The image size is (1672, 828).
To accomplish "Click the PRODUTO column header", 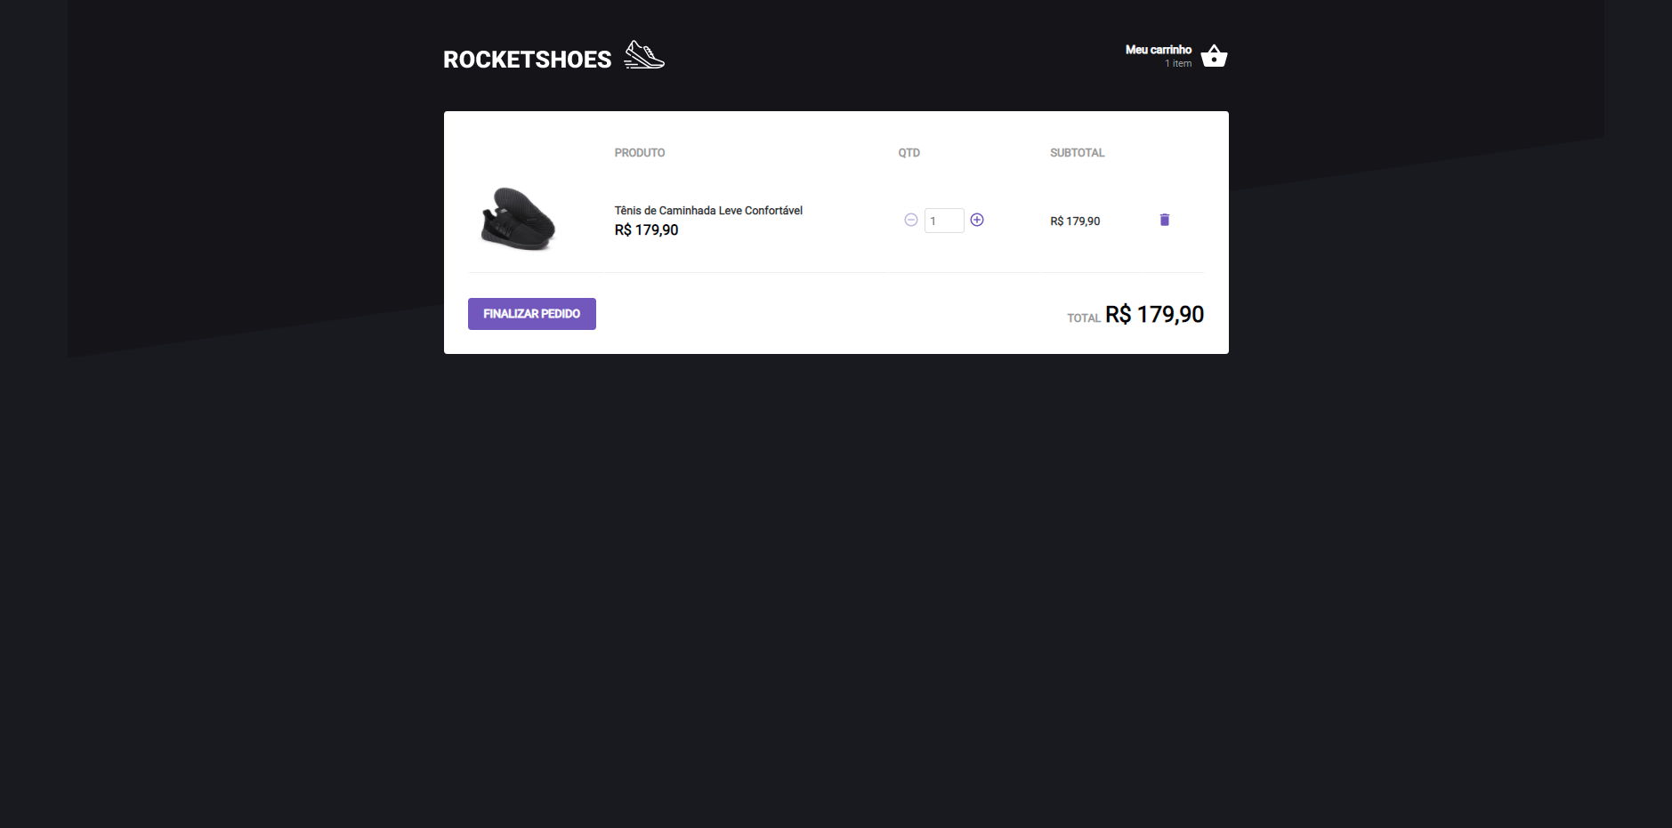I will [x=640, y=152].
